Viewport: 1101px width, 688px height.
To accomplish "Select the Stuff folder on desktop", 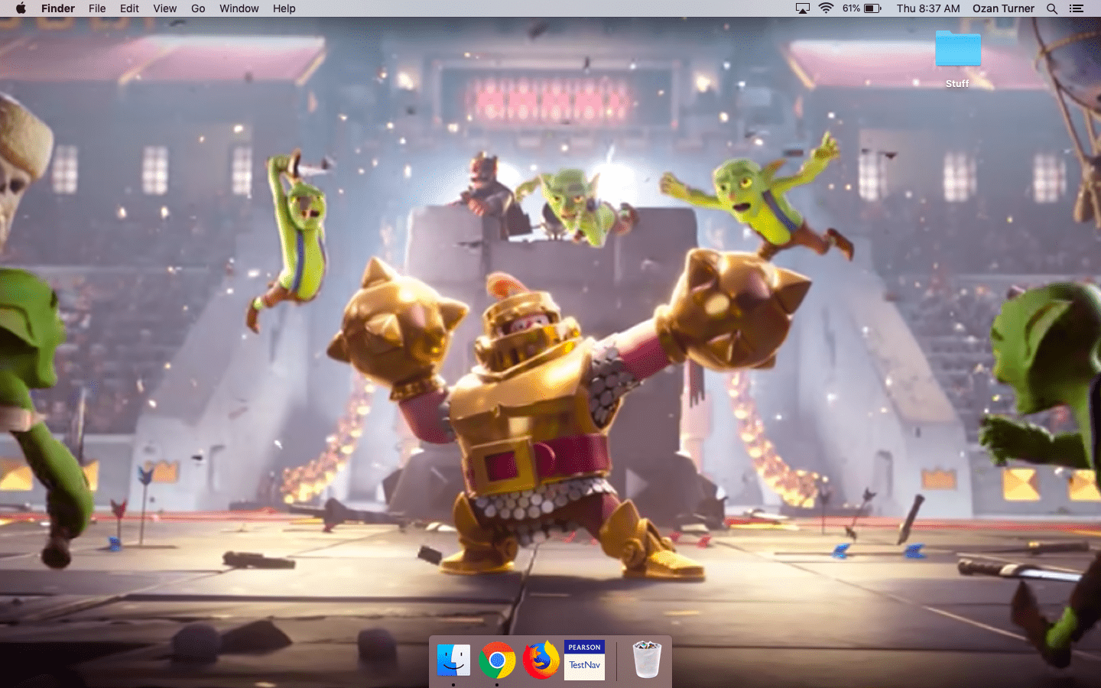I will coord(957,49).
